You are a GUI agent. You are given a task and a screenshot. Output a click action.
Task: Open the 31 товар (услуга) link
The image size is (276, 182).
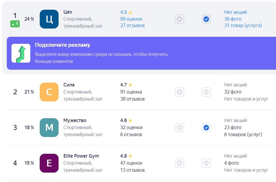(x=243, y=26)
